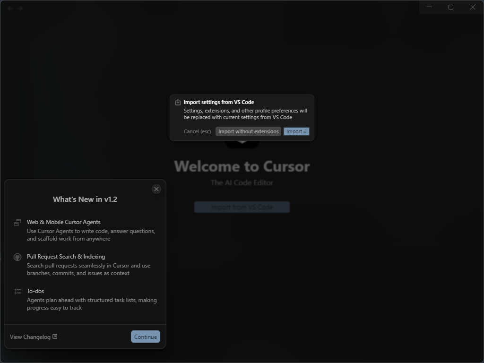Open the View Changelog link
Screen dimensions: 484x363
[x=34, y=337]
